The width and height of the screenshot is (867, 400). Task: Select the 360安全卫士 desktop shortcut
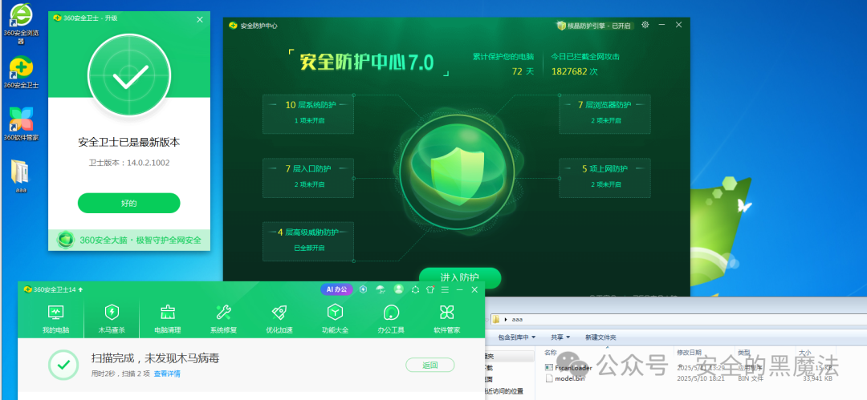[x=21, y=73]
